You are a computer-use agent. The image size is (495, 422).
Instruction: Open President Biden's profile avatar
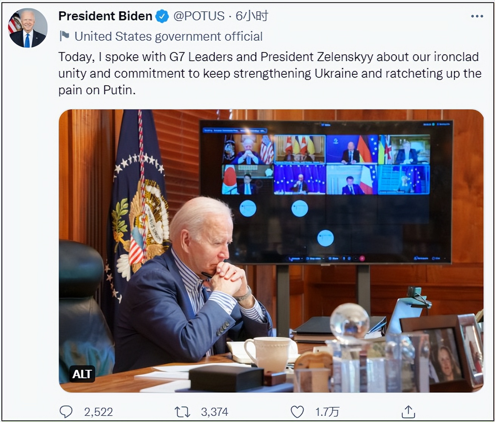click(28, 28)
